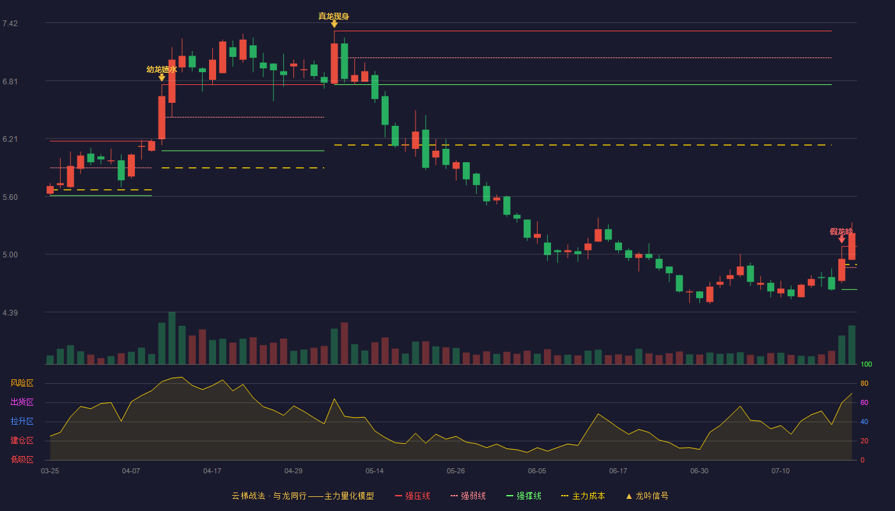
Task: Click the last volume bar on the right
Action: 852,345
